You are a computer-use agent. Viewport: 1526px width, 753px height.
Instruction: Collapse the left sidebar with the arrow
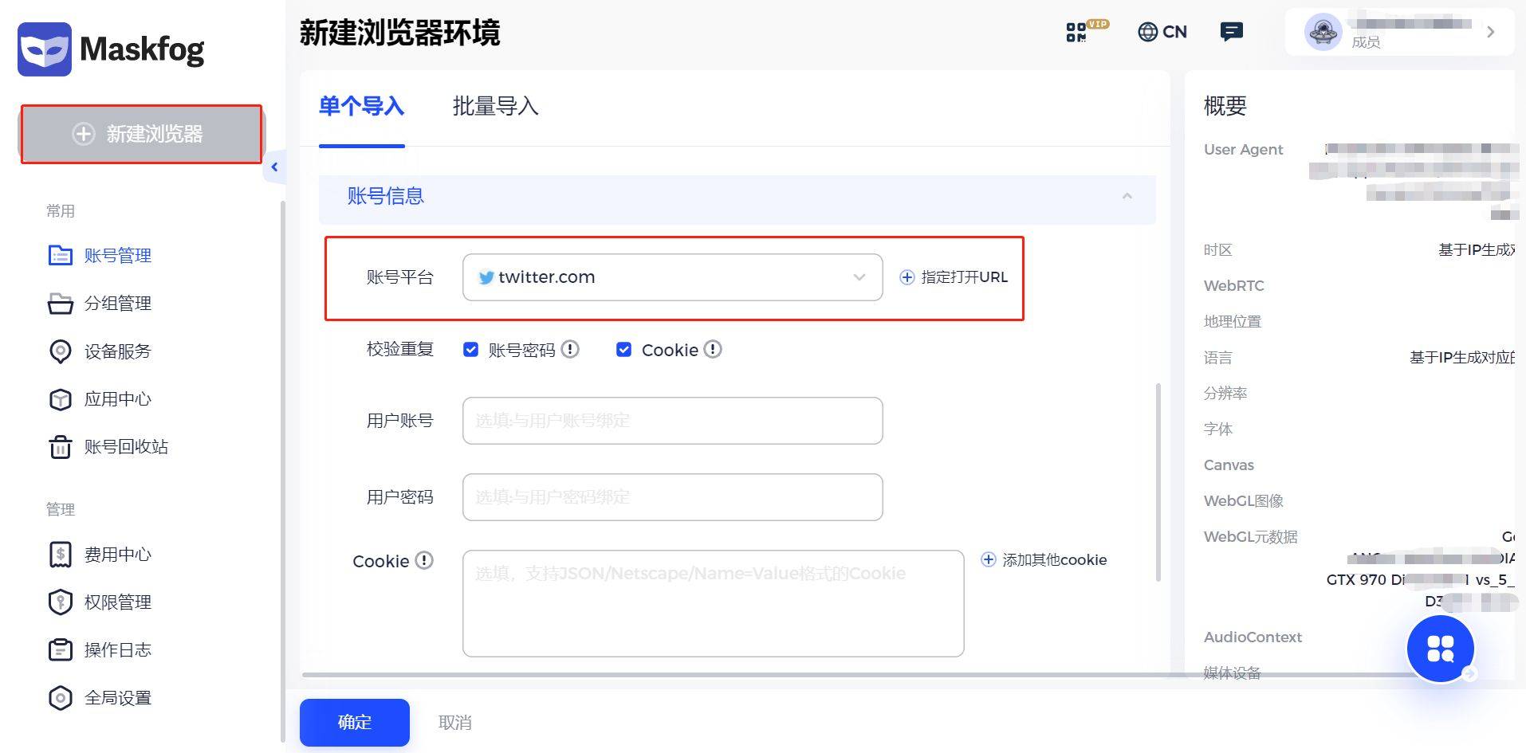[274, 167]
